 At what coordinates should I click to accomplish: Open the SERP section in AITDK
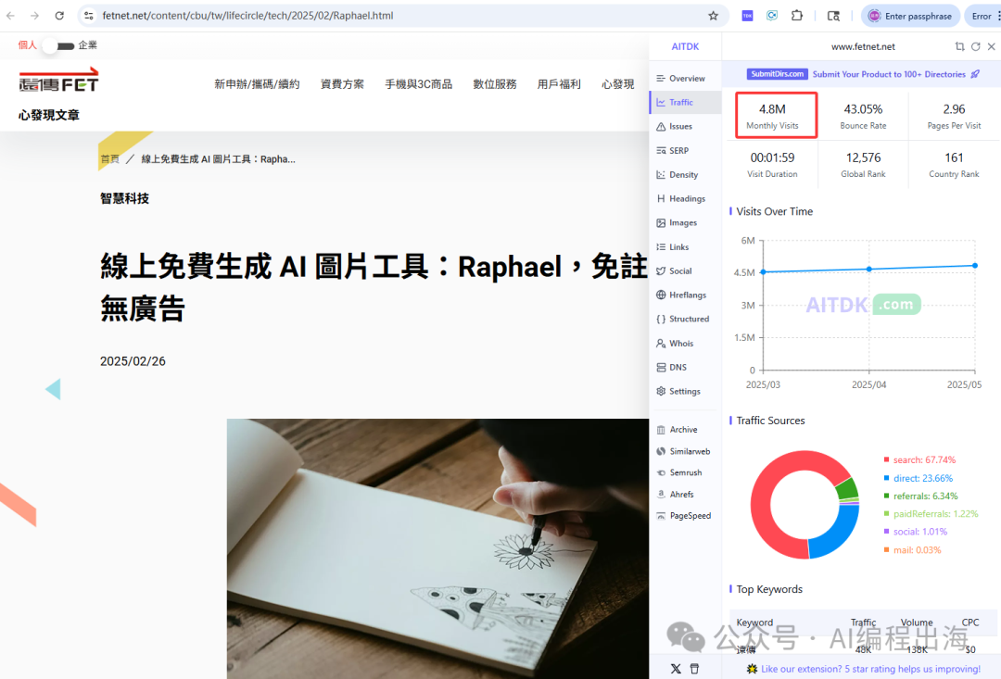point(685,151)
